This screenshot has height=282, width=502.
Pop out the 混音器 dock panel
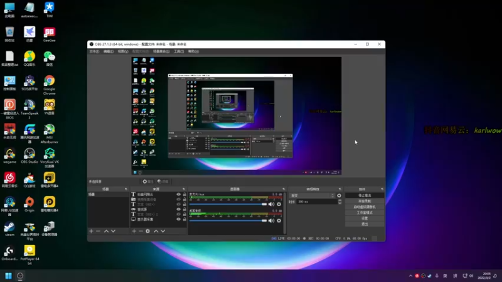pos(284,189)
